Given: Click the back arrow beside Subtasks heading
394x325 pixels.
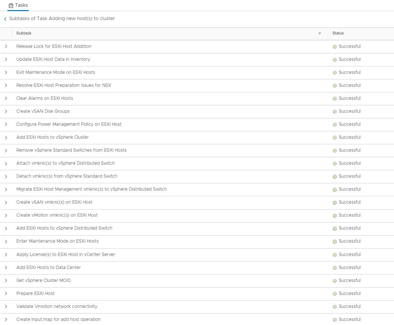Looking at the screenshot, I should point(5,19).
